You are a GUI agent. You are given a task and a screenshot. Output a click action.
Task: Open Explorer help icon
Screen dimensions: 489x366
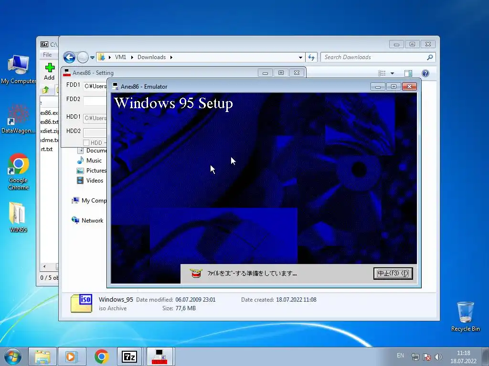click(425, 73)
